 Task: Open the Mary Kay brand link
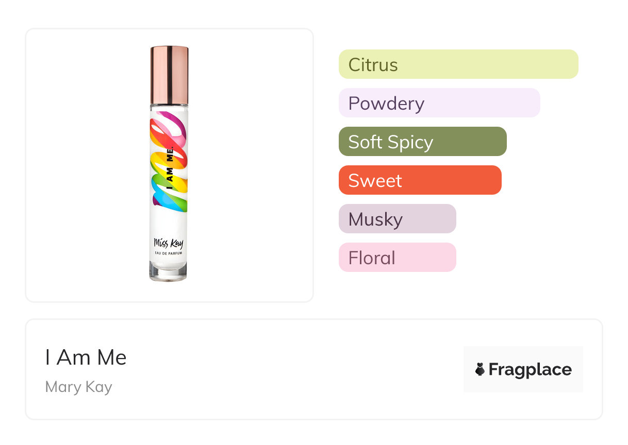(78, 387)
